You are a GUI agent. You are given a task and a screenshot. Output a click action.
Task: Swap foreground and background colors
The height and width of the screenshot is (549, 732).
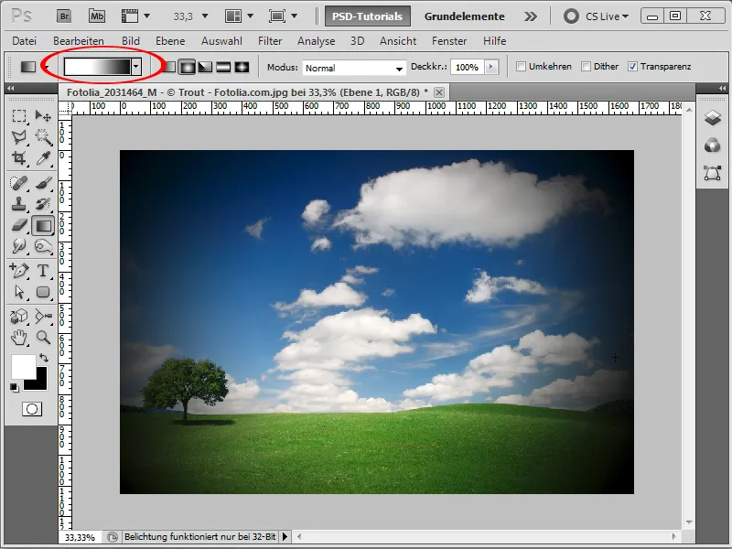pos(44,358)
